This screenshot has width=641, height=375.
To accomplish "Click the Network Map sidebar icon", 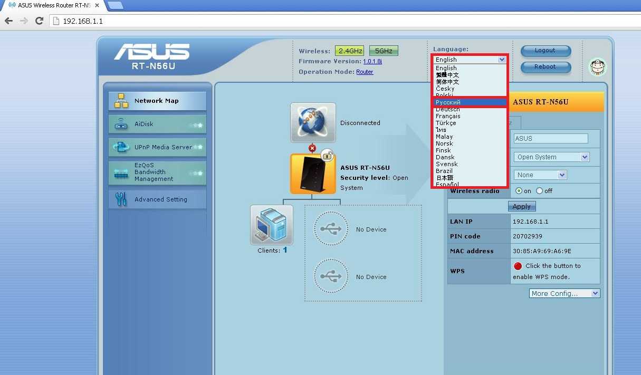I will tap(121, 101).
